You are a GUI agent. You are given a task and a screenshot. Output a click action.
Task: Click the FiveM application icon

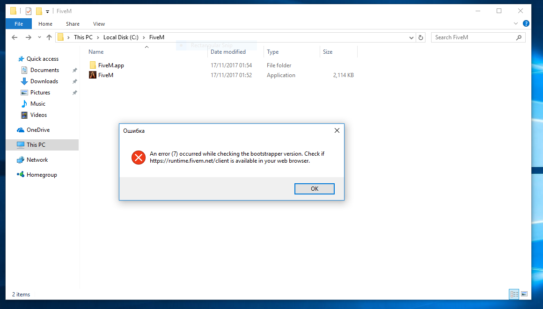(93, 75)
